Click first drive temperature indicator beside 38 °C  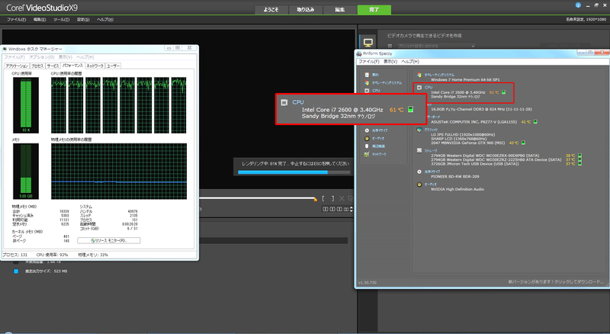(x=579, y=156)
